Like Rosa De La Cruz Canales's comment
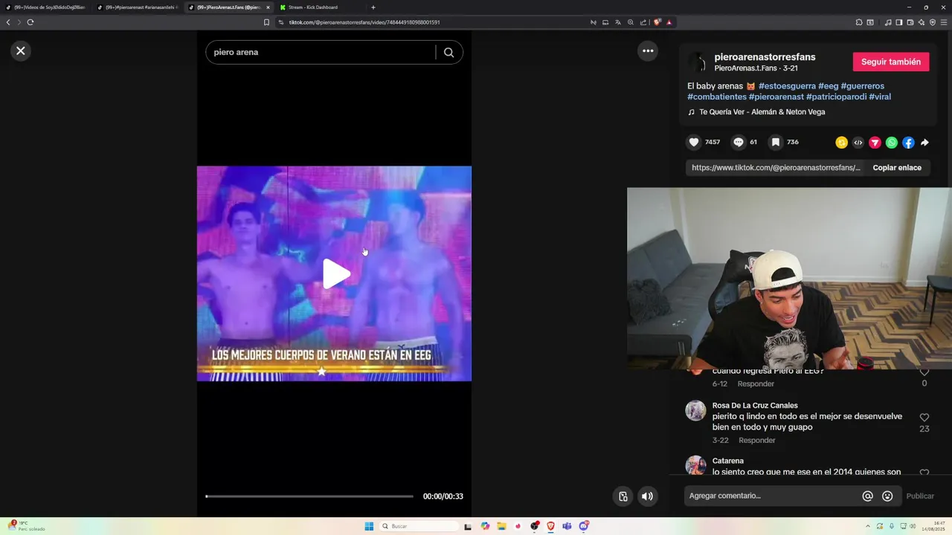Viewport: 952px width, 535px height. (x=924, y=418)
